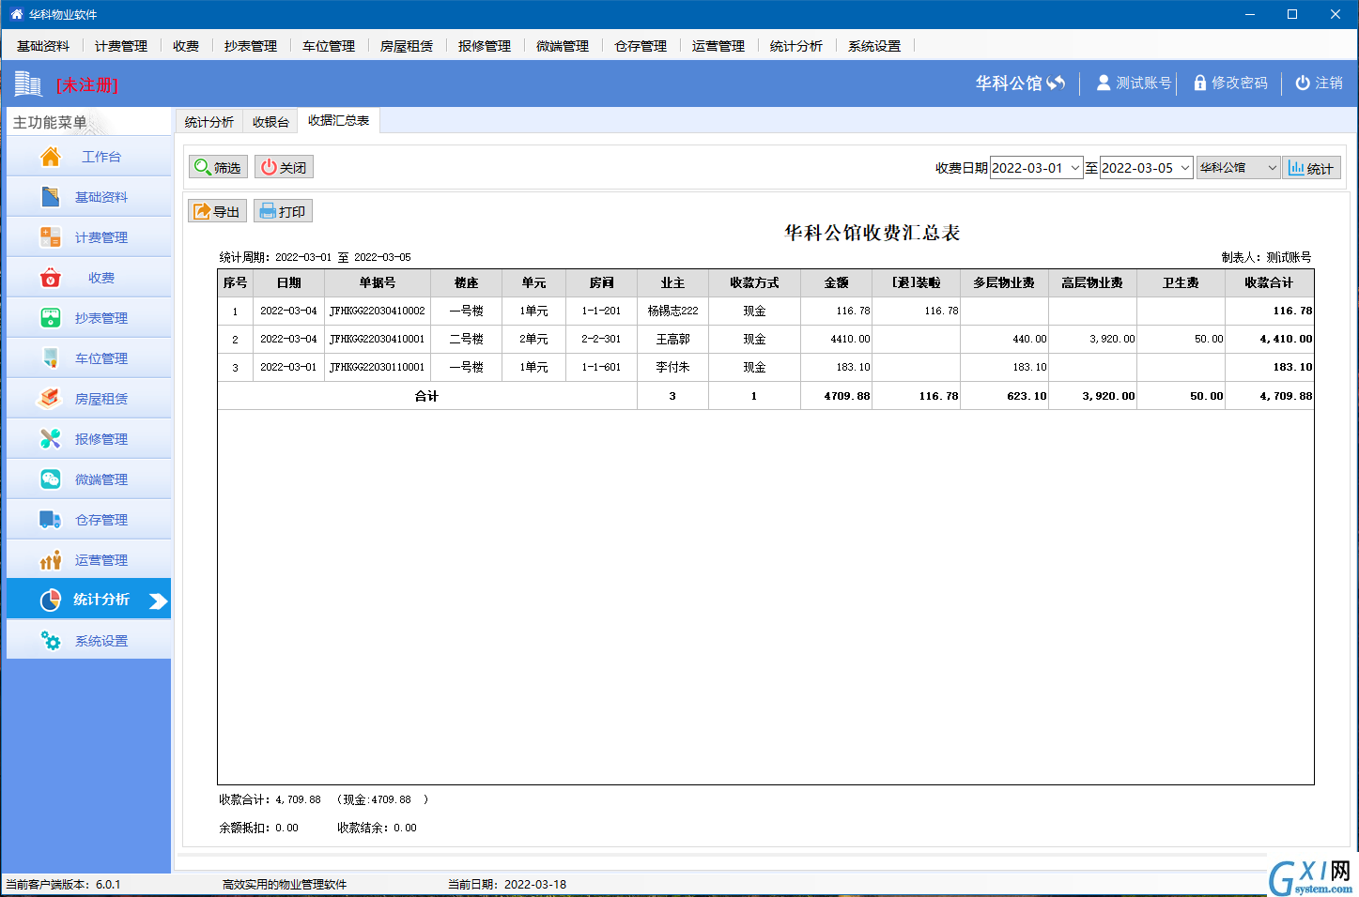Export the report with 导出
The height and width of the screenshot is (897, 1359).
tap(217, 211)
